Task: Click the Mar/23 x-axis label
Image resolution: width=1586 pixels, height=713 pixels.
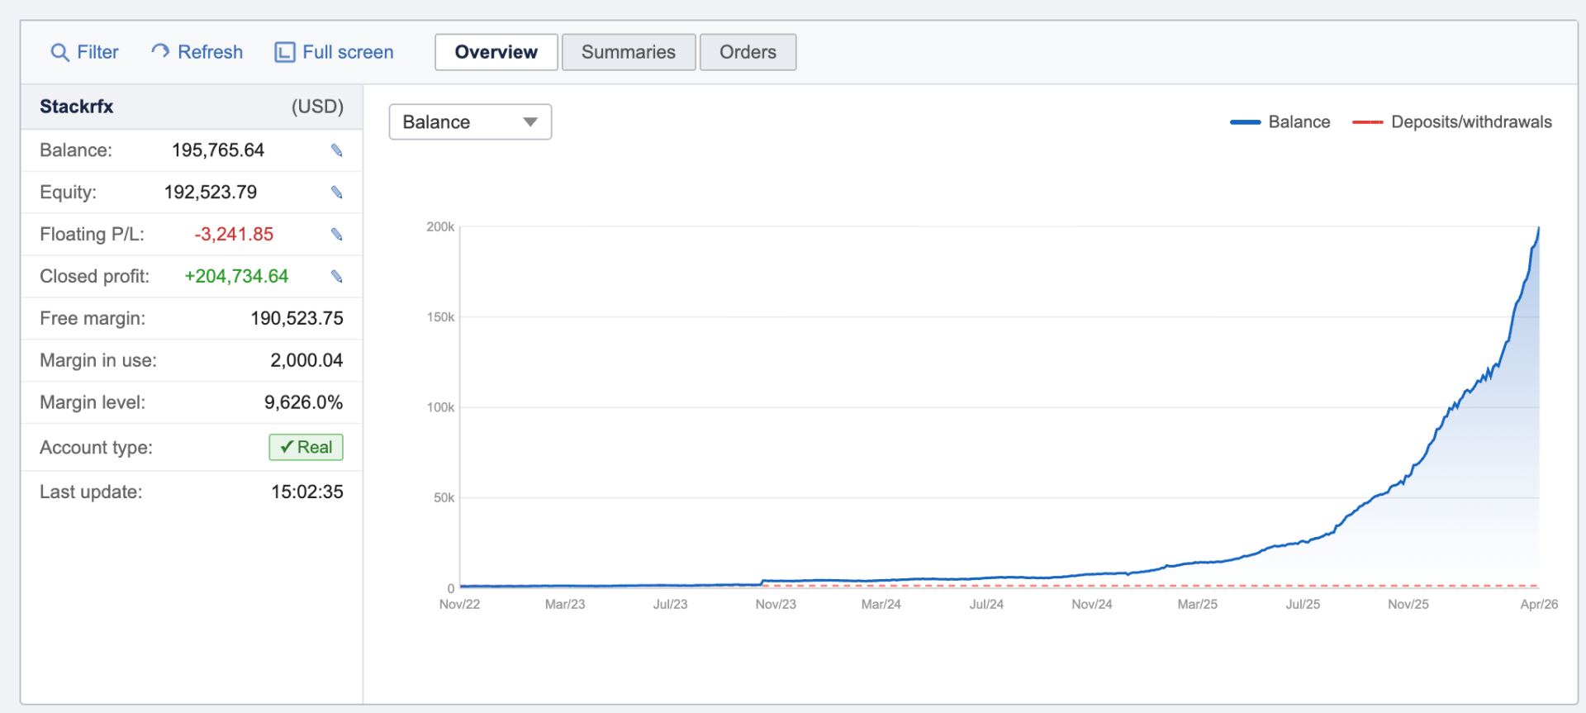Action: pyautogui.click(x=565, y=605)
